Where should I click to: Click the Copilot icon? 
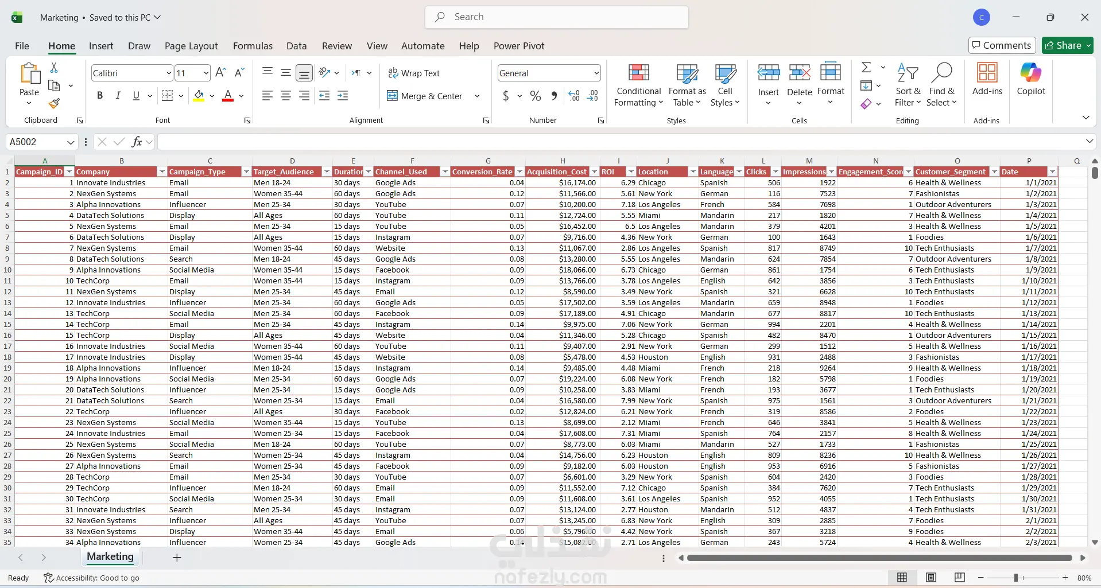pos(1030,79)
